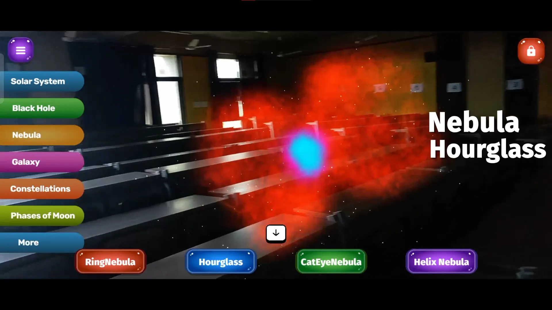Screen dimensions: 552x310
Task: Expand nebula type selector dropdown
Action: (276, 233)
